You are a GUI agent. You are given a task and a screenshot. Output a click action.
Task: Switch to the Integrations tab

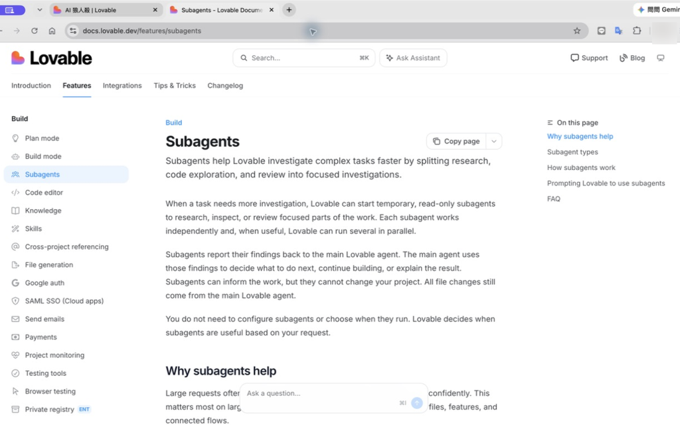pos(122,86)
